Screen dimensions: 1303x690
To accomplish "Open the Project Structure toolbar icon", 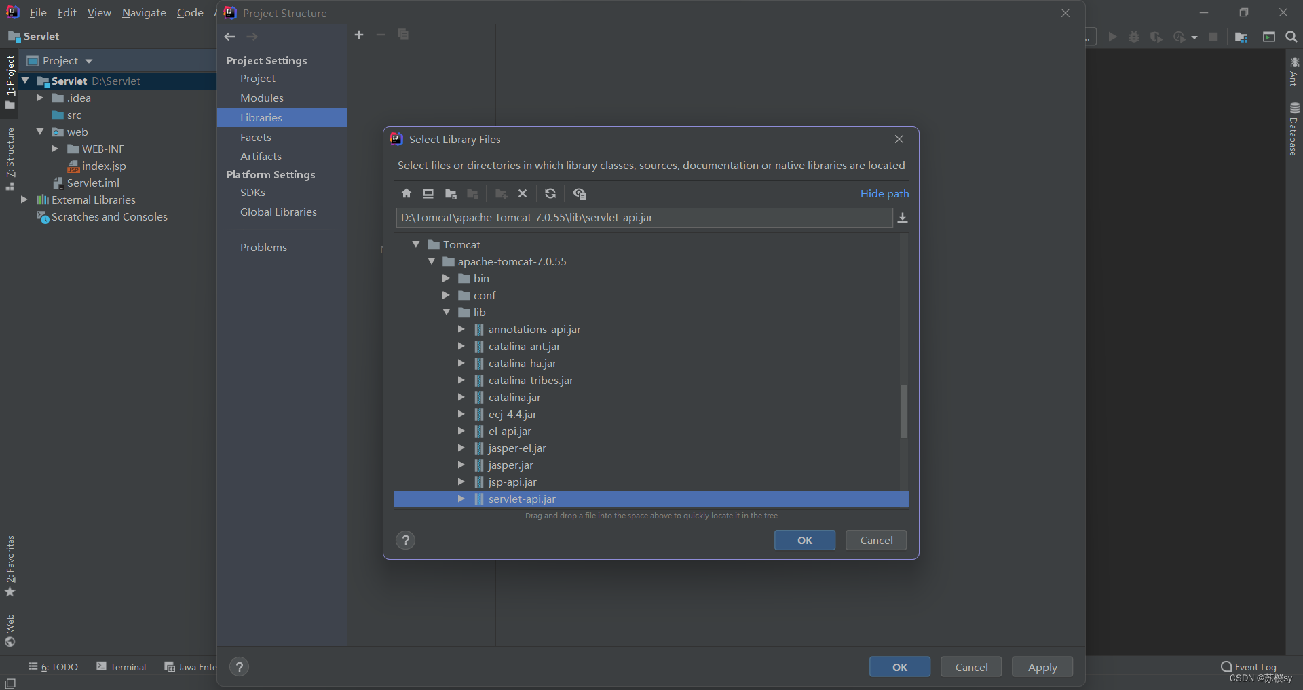I will click(x=1241, y=37).
